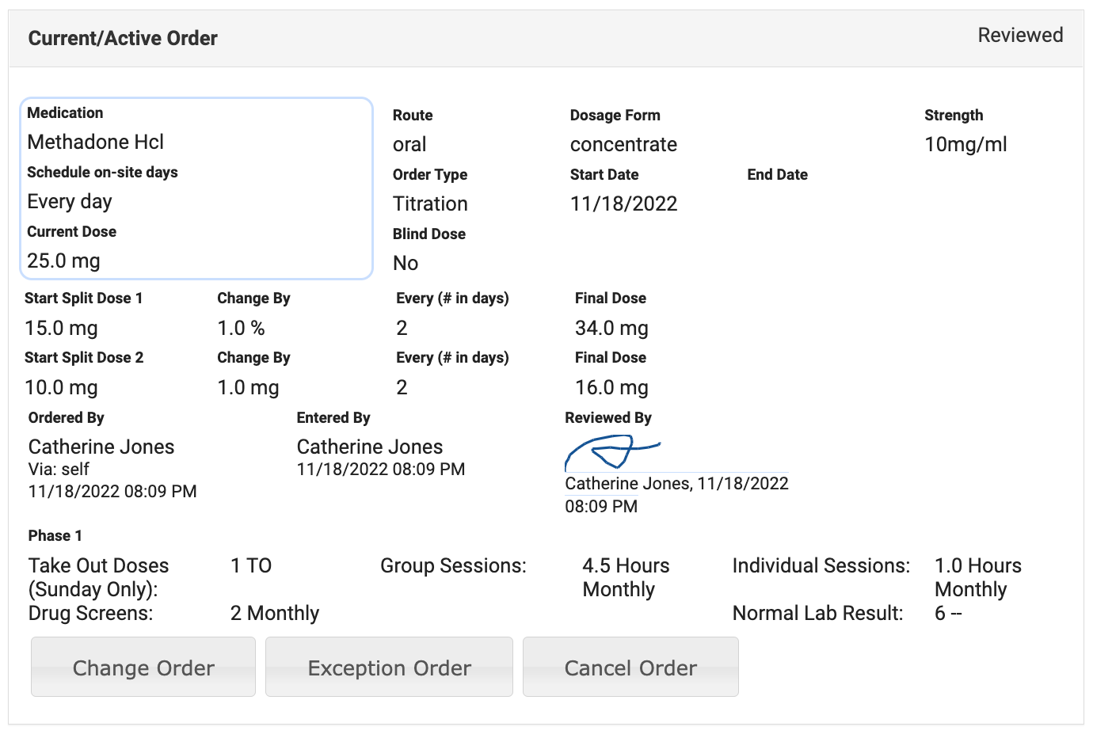Click the Phase 1 section heading

pos(54,535)
